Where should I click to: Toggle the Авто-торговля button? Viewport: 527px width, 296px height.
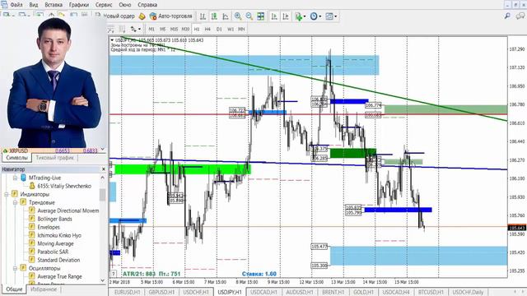[x=171, y=16]
